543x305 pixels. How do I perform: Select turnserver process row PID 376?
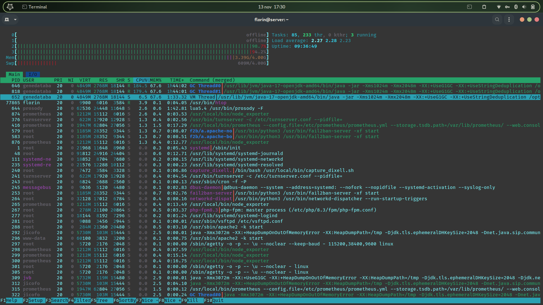pyautogui.click(x=270, y=120)
